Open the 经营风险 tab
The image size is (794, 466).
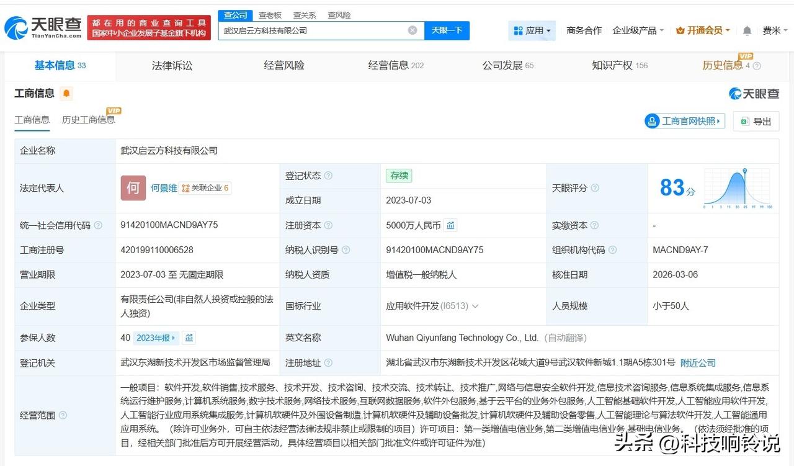tap(284, 65)
